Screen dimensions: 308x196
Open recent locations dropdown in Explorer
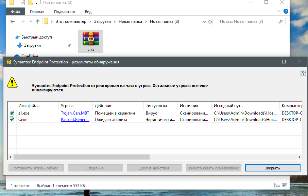pos(31,21)
